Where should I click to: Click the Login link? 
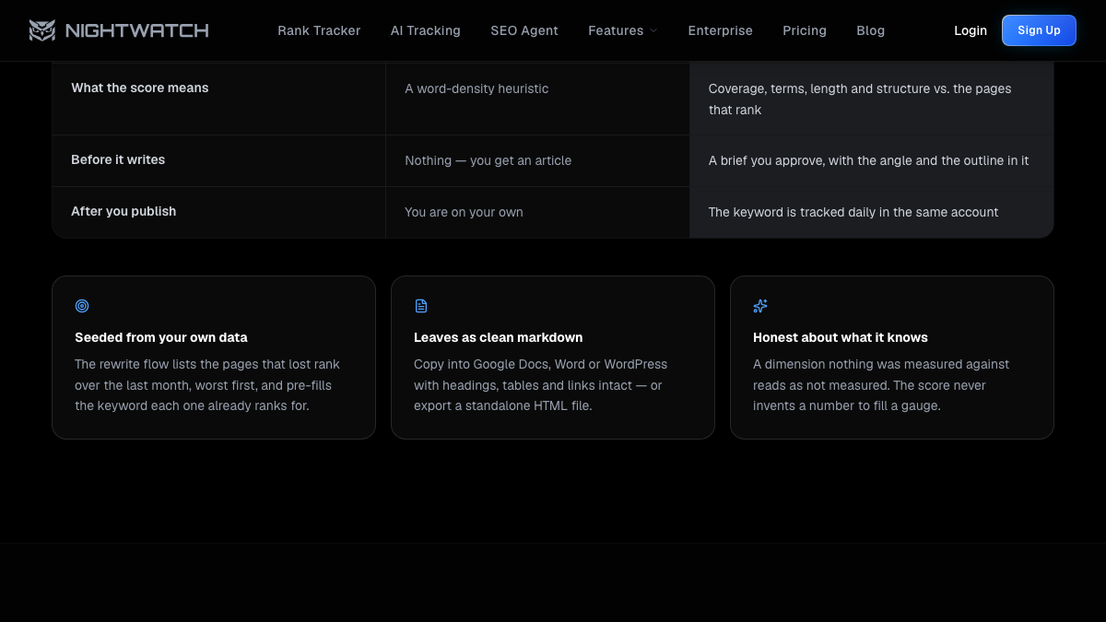(971, 30)
